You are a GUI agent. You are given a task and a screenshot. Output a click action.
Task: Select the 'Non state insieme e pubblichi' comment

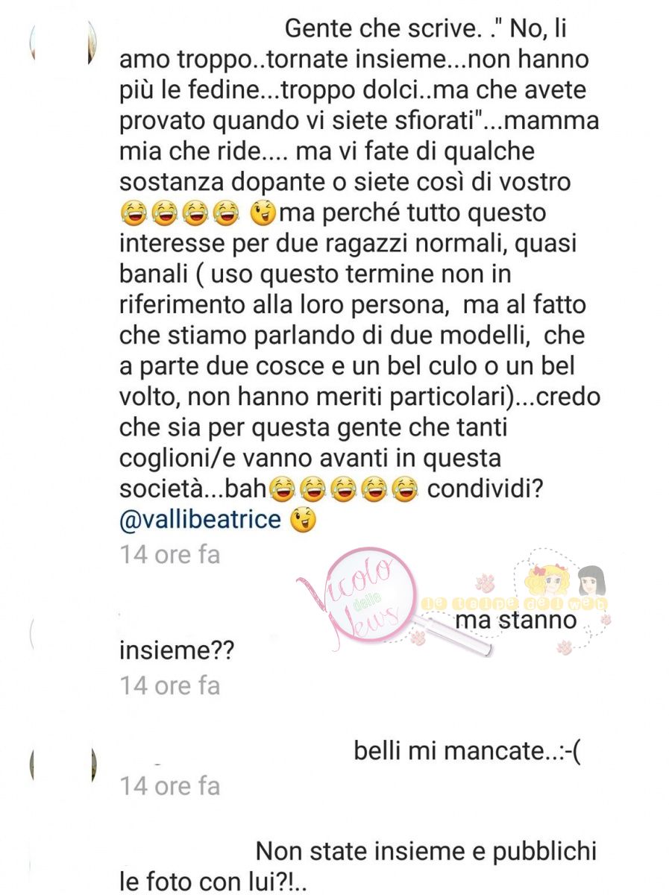click(x=358, y=867)
